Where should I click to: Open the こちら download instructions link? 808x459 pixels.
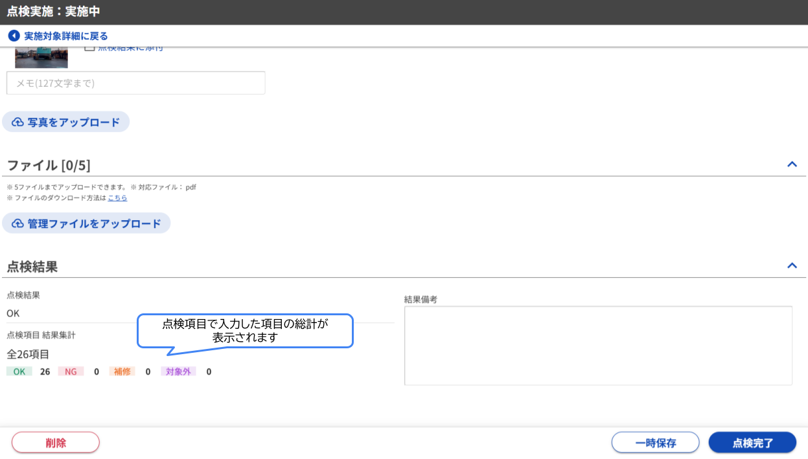pos(117,197)
